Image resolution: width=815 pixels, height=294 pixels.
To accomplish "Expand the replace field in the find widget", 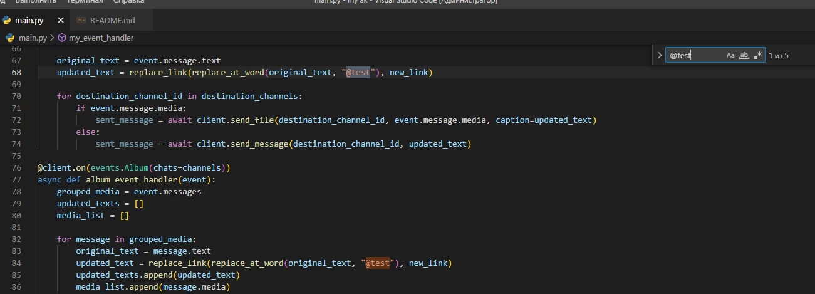I will 659,55.
